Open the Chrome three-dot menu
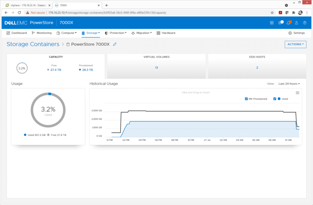Viewport: 313px width, 205px height. pos(307,13)
